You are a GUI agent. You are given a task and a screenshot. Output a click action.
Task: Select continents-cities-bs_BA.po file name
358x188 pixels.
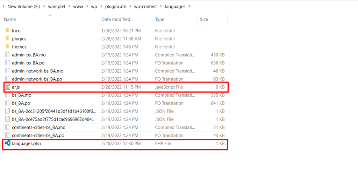(38, 136)
